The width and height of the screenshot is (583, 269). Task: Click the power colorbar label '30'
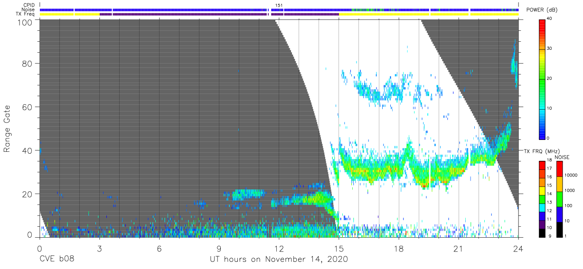tap(549, 48)
